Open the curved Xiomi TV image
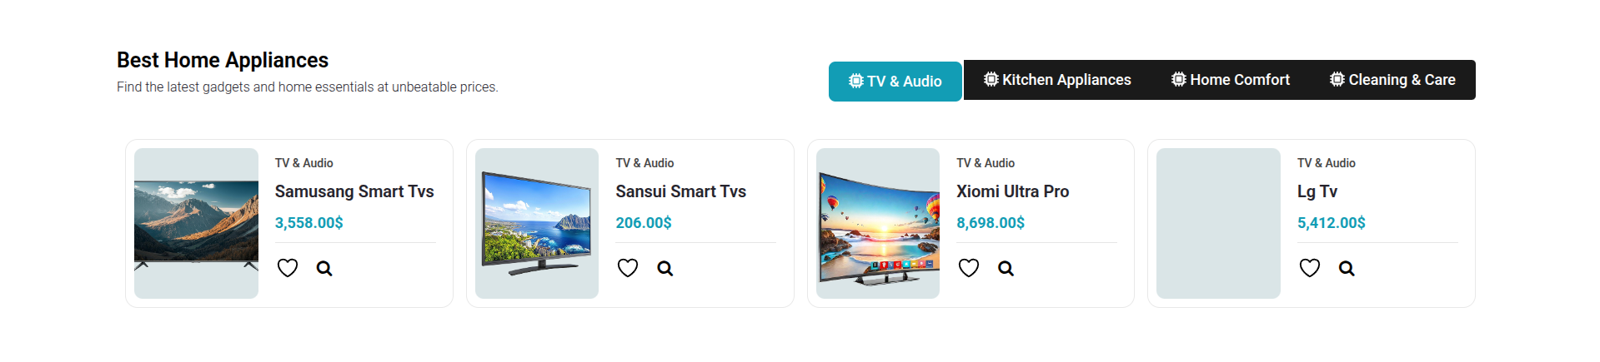 pyautogui.click(x=878, y=223)
